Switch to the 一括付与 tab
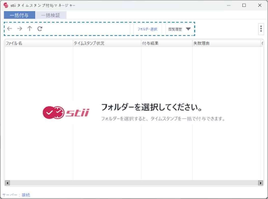Image resolution: width=268 pixels, height=199 pixels. (19, 16)
